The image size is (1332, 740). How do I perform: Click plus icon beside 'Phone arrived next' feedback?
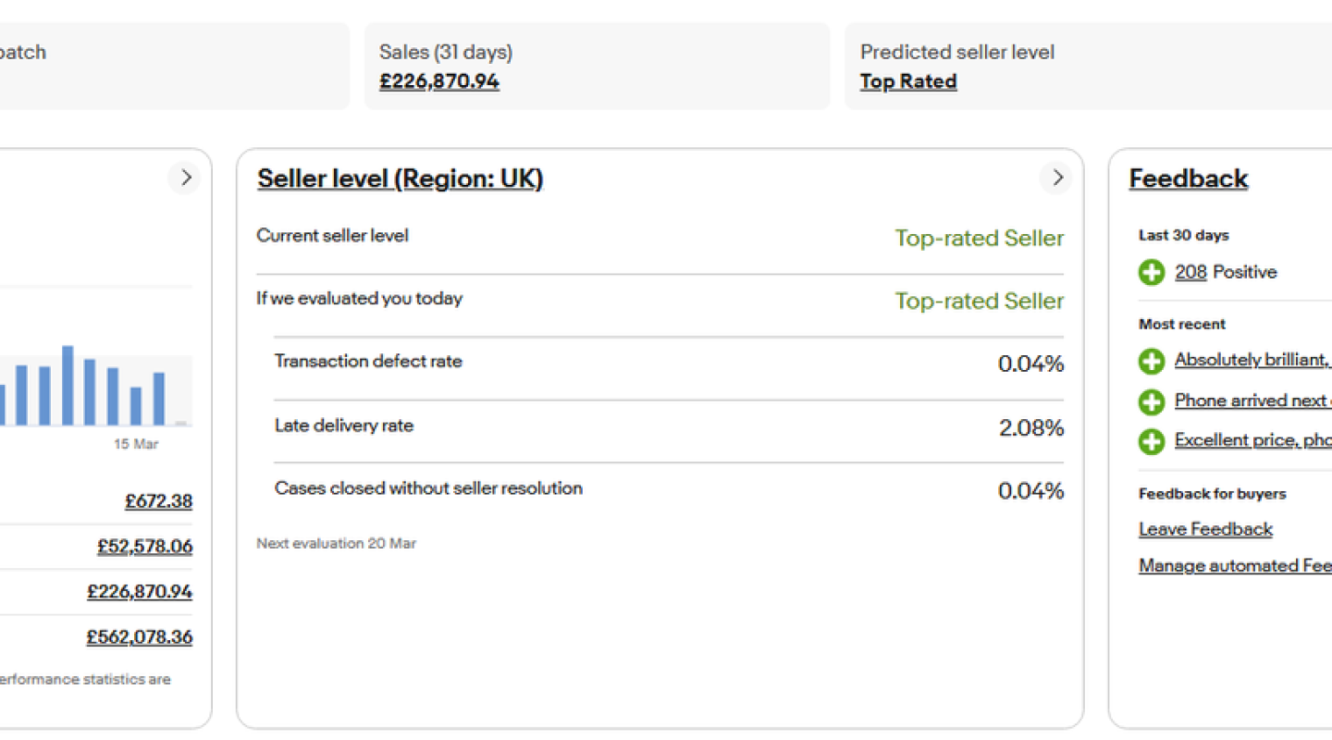(1152, 401)
